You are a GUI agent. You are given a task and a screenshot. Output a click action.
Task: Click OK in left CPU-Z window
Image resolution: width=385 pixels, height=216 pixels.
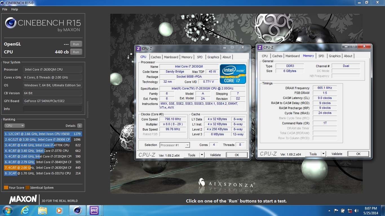(237, 155)
